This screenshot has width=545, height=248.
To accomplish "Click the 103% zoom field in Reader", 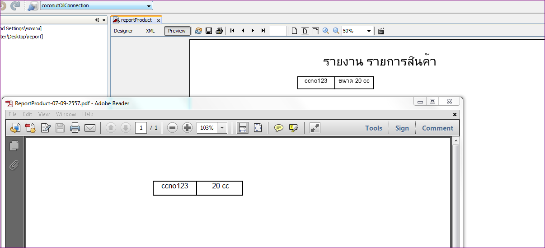I will [207, 128].
